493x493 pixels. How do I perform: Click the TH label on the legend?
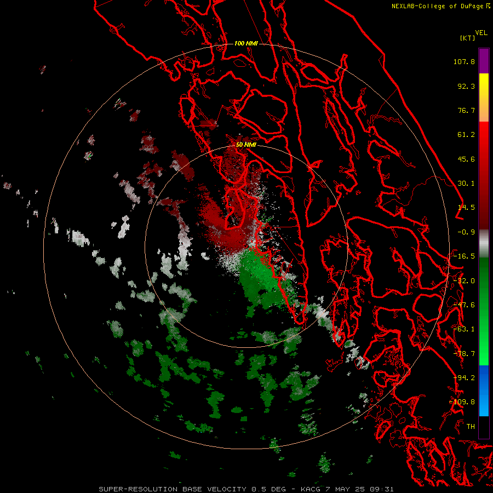pyautogui.click(x=471, y=427)
